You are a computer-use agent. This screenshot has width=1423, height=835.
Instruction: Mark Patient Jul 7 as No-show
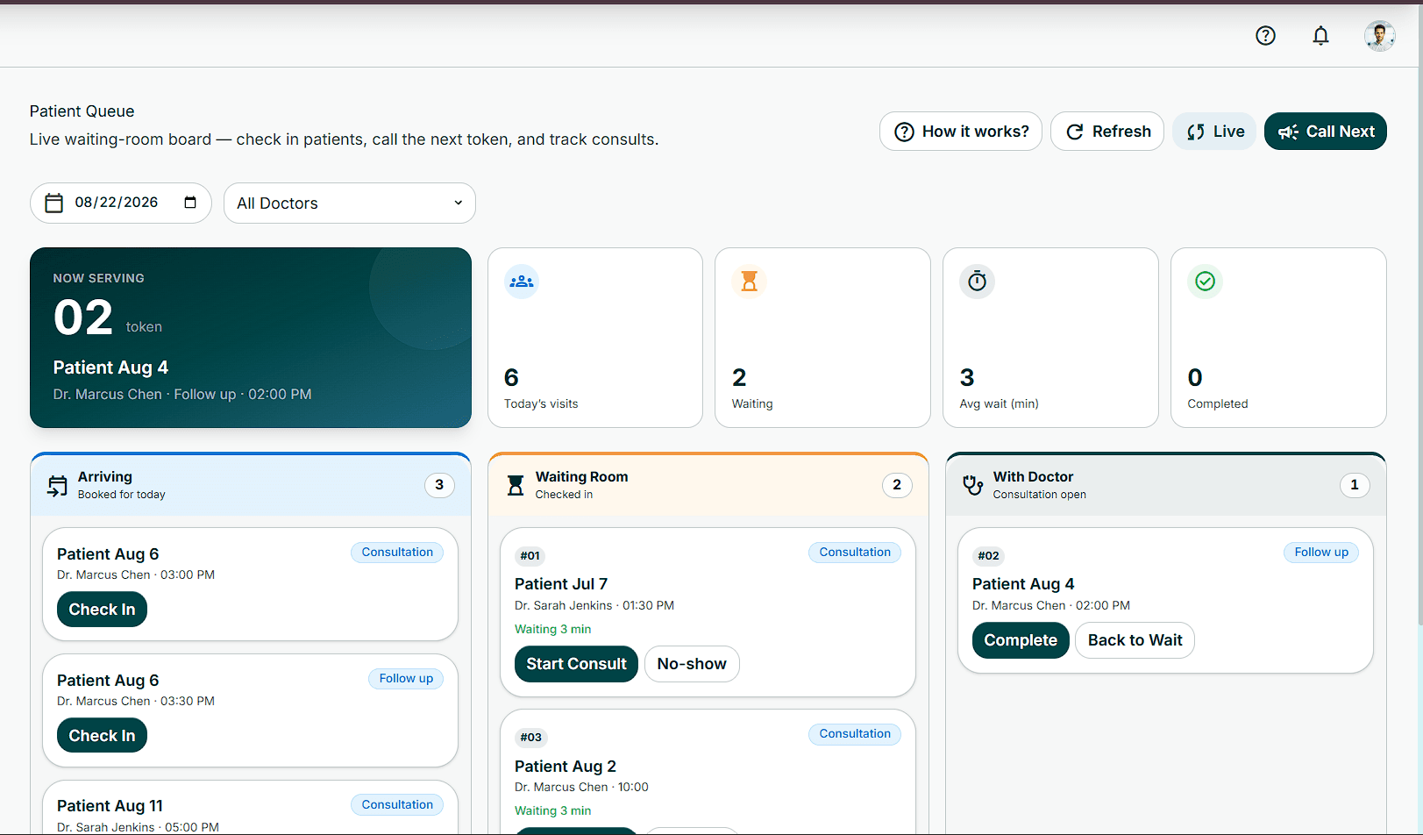[692, 664]
